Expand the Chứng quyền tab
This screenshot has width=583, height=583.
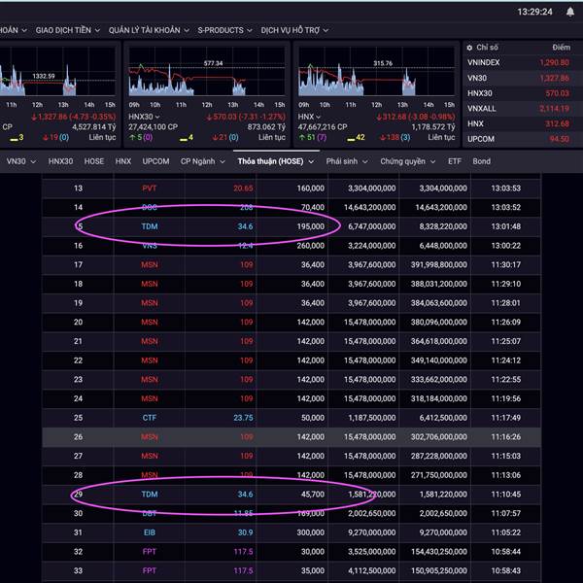(407, 161)
